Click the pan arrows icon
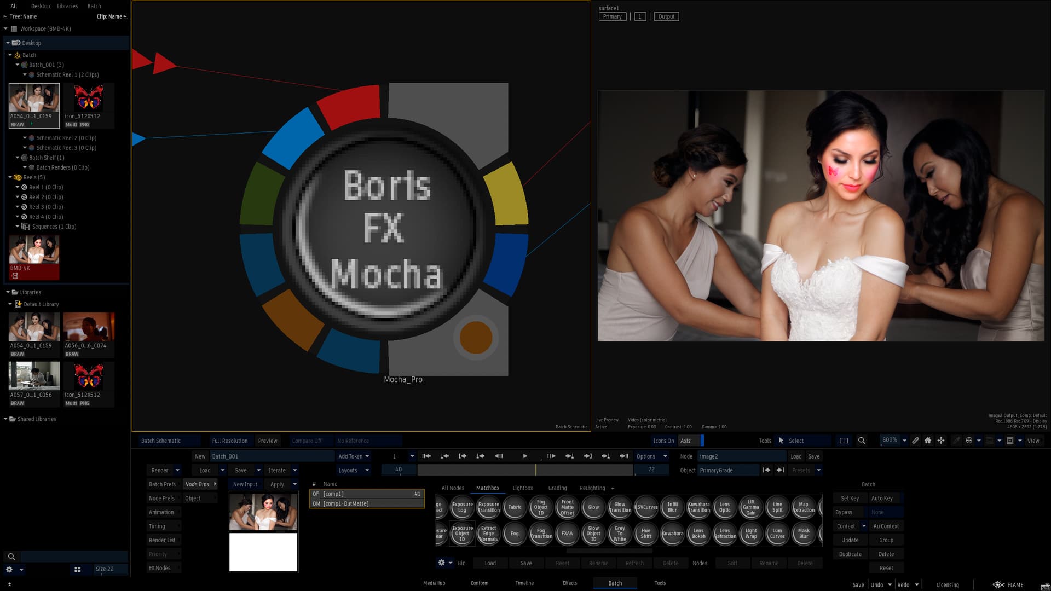Image resolution: width=1051 pixels, height=591 pixels. point(941,441)
